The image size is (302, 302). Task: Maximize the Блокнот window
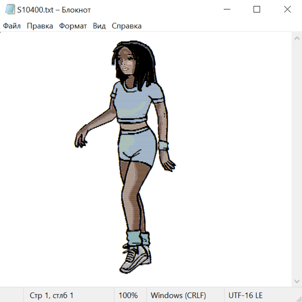tap(257, 9)
